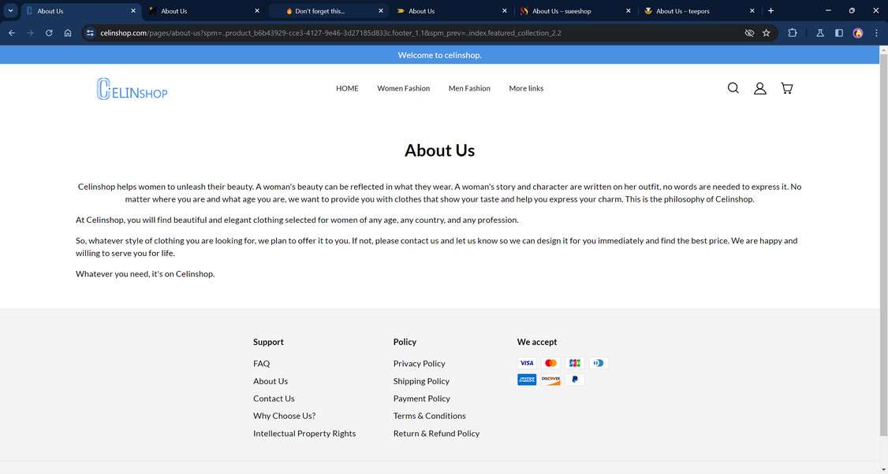Toggle tracking protection eye icon
This screenshot has height=474, width=888.
coord(748,32)
